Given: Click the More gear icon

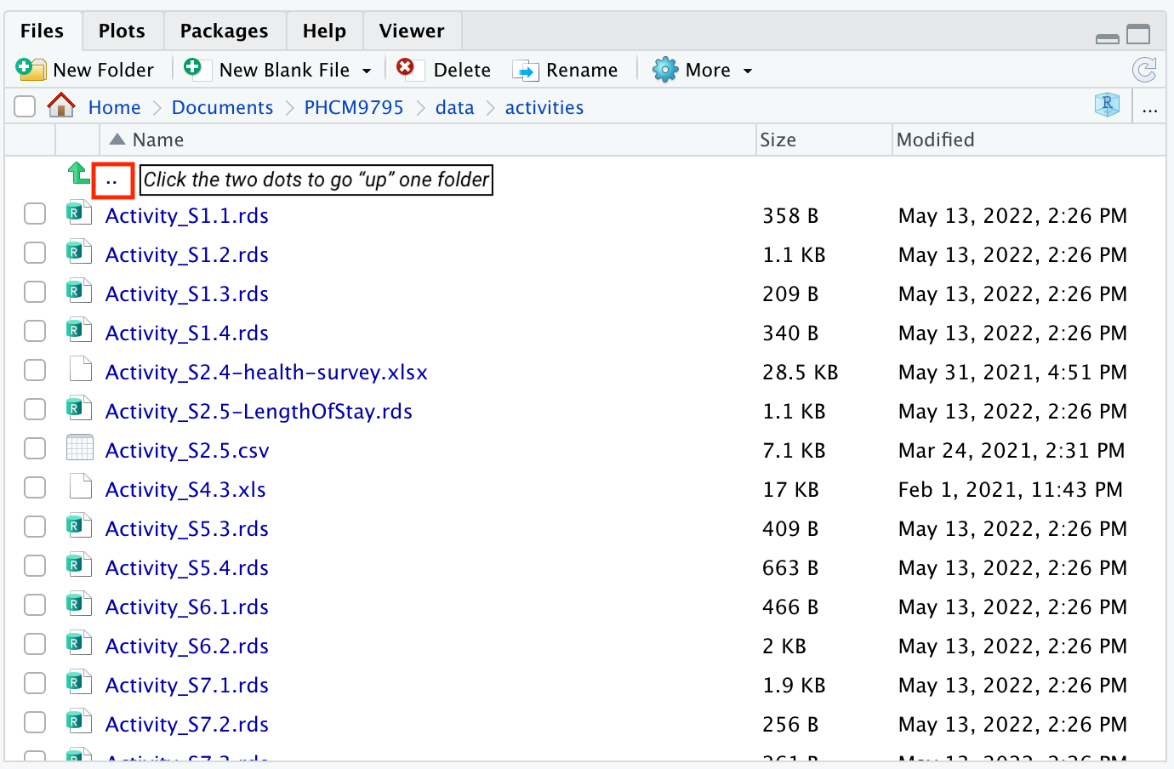Looking at the screenshot, I should click(x=664, y=70).
